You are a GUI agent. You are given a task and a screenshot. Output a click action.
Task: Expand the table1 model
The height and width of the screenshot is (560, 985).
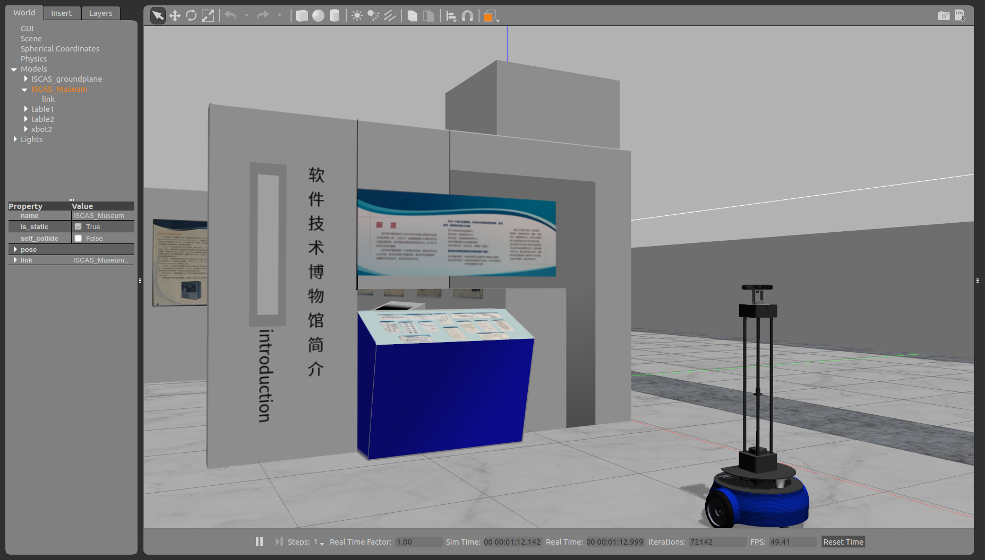(25, 109)
